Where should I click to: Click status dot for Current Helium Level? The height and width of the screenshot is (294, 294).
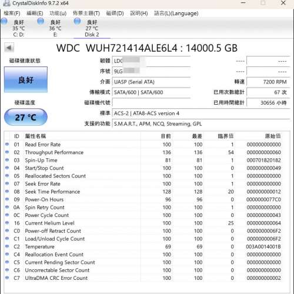[7, 223]
